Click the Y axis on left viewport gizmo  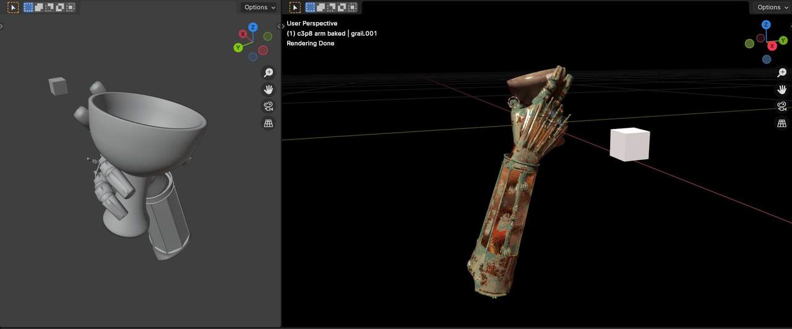[238, 48]
